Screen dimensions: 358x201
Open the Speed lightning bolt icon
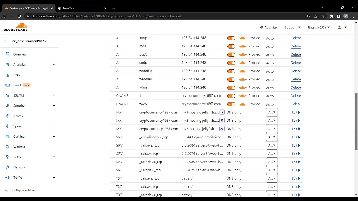8,126
